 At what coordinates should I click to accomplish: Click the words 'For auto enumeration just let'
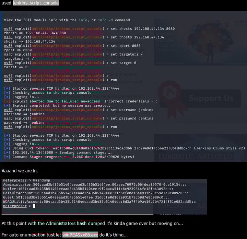tap(31, 235)
